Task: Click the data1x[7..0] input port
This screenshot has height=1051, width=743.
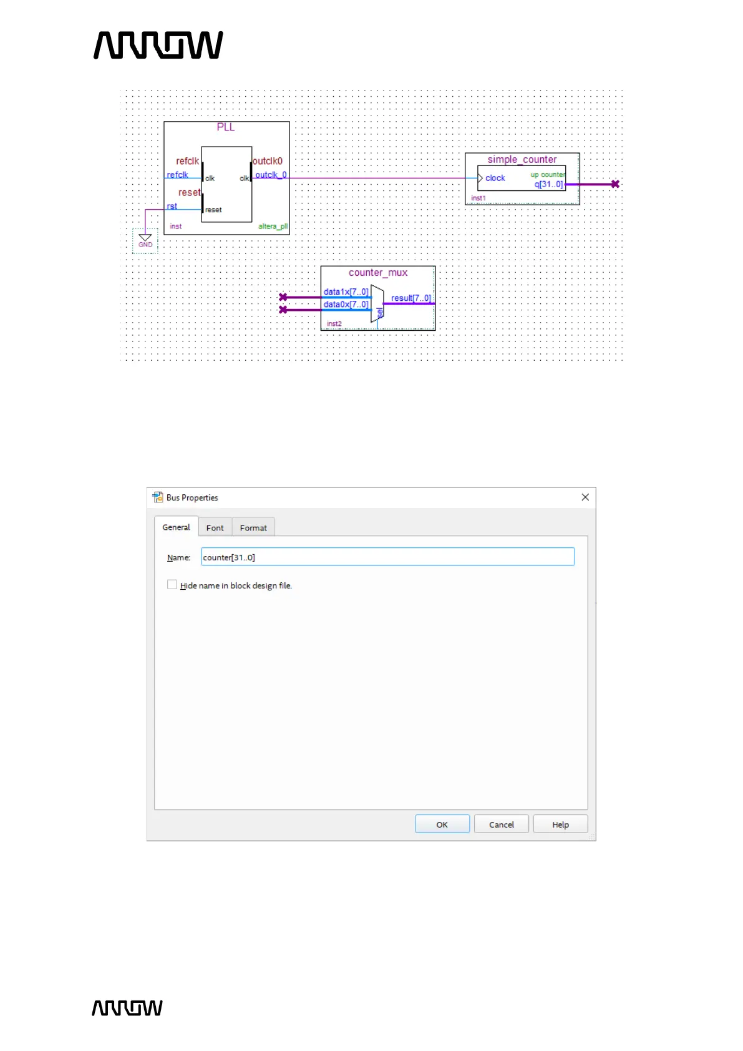Action: (x=346, y=291)
